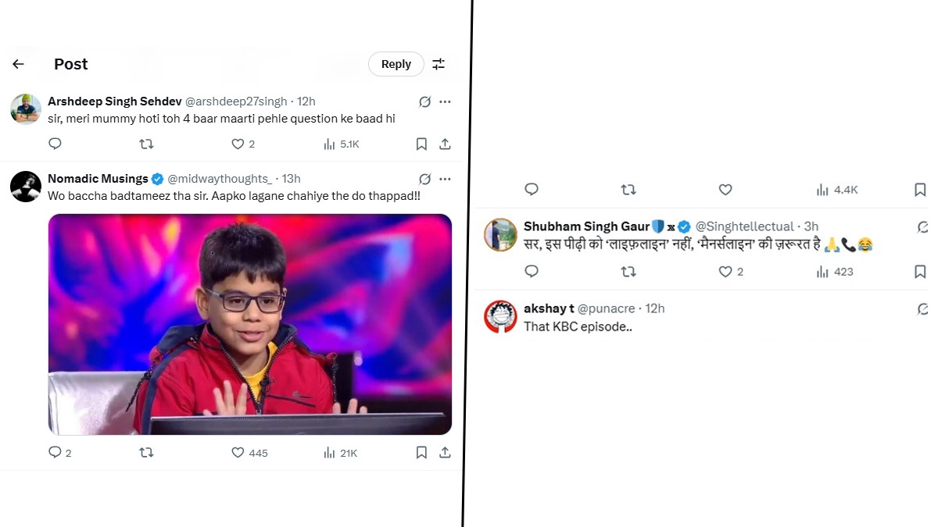
Task: Open @midwaythoughts_ profile handle link
Action: click(x=220, y=179)
